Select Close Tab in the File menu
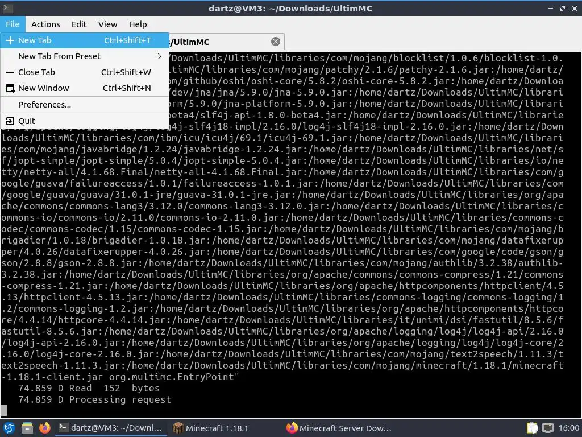The image size is (582, 437). [x=85, y=72]
